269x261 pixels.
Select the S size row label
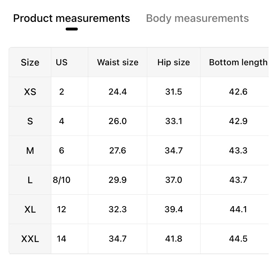coord(30,121)
